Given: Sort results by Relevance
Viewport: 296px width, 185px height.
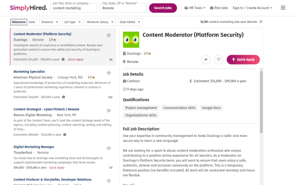Looking at the screenshot, I should (19, 22).
